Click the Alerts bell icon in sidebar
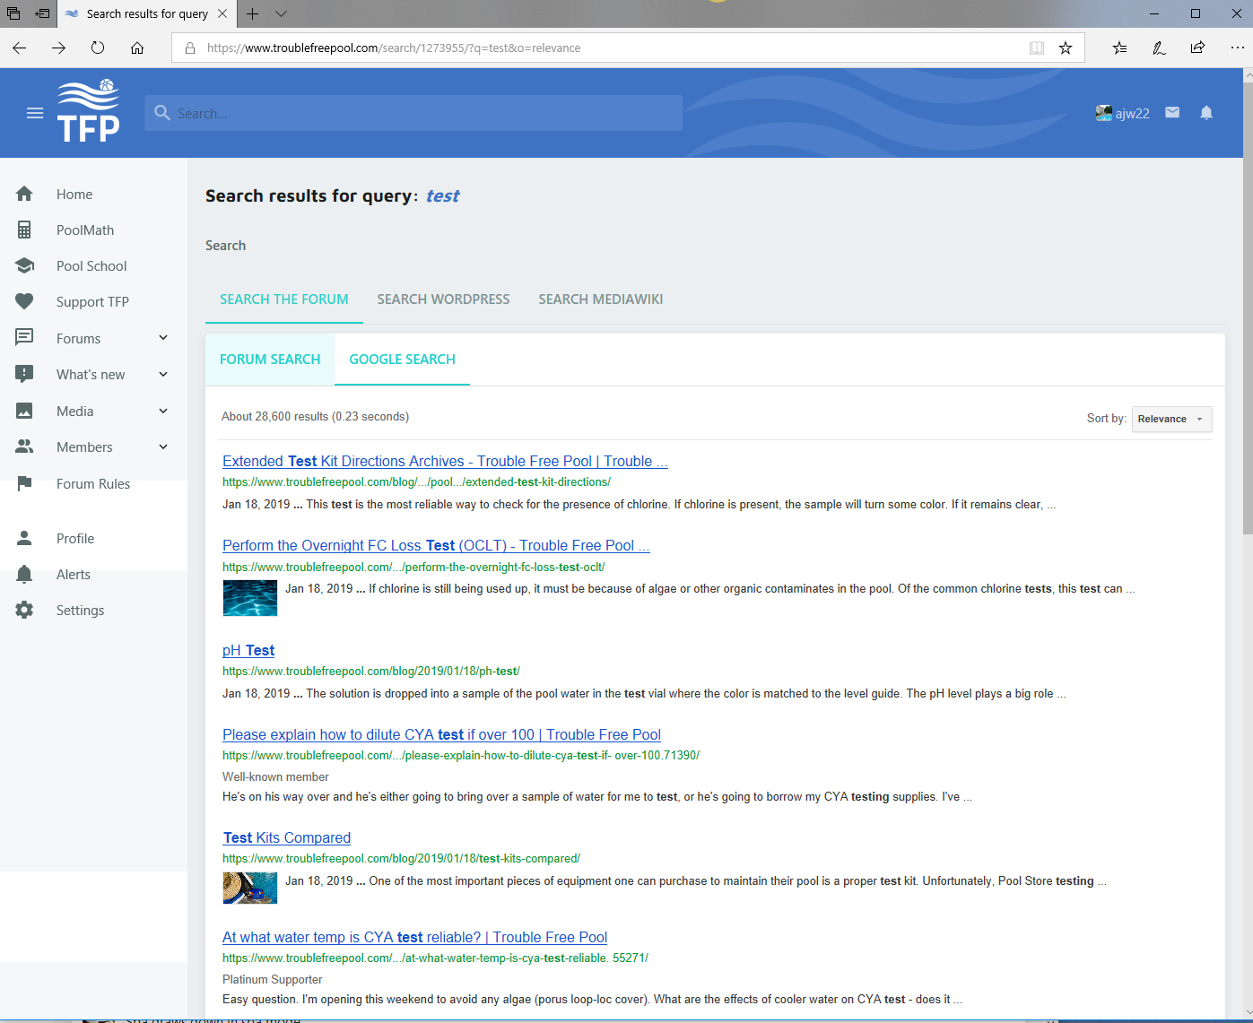This screenshot has width=1253, height=1023. pyautogui.click(x=24, y=574)
